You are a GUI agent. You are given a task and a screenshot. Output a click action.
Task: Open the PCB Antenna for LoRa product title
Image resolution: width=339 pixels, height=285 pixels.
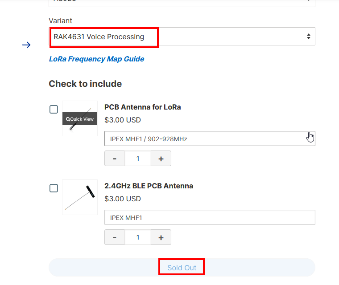(142, 107)
